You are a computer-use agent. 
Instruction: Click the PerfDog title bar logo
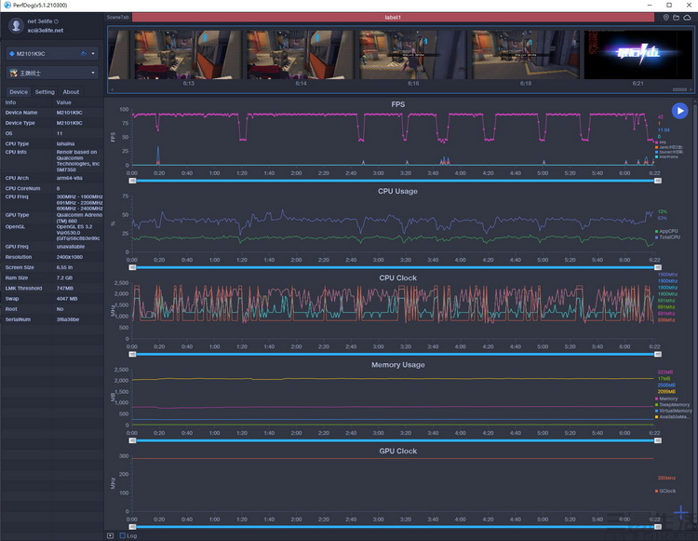pyautogui.click(x=7, y=5)
